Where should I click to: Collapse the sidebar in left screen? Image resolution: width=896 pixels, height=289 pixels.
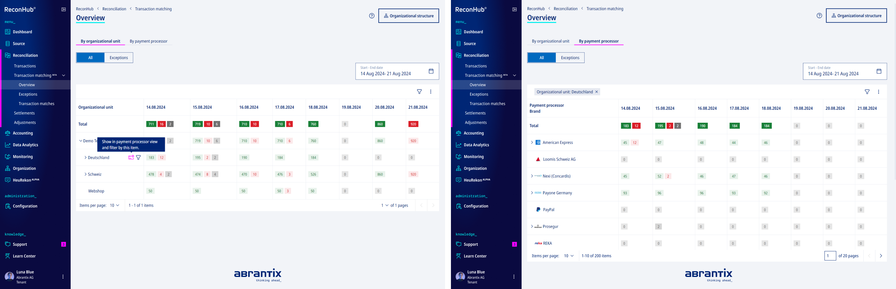point(64,9)
